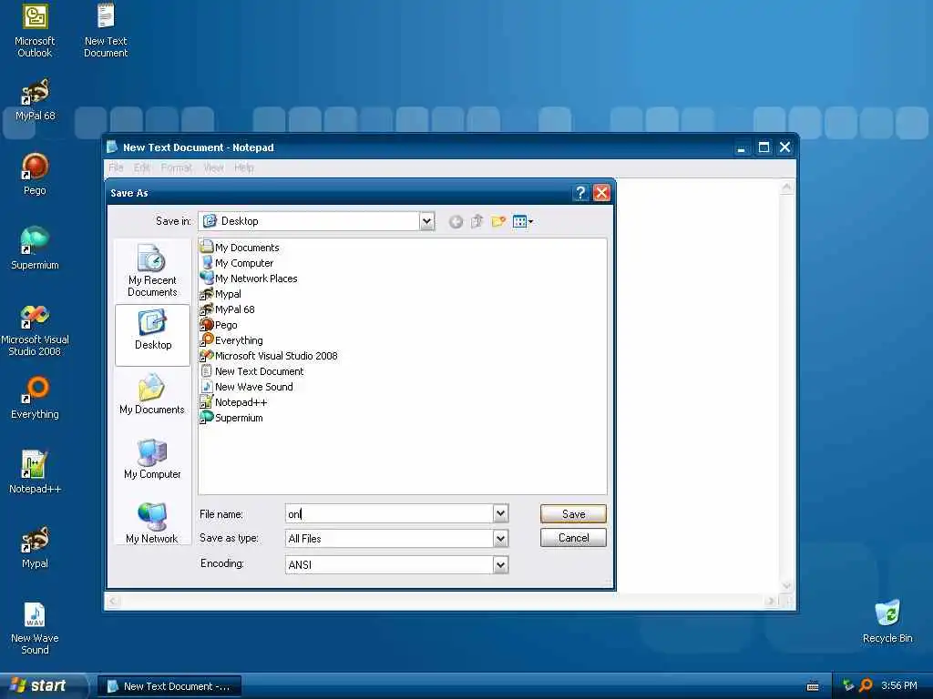Select My Network in the places bar
This screenshot has width=933, height=699.
[x=152, y=523]
